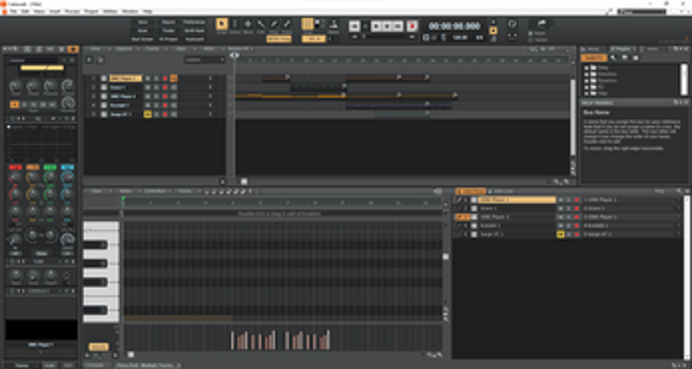
Task: Mute track 5 in Piano Roll track pane
Action: (561, 234)
